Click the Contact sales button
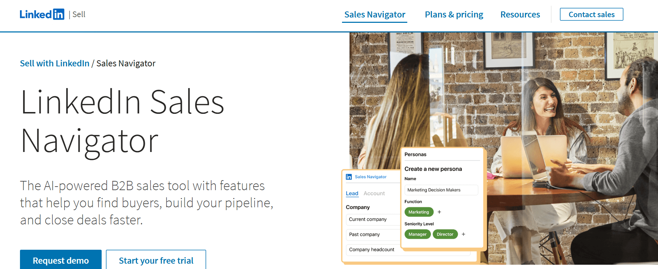Image resolution: width=658 pixels, height=269 pixels. click(x=591, y=14)
